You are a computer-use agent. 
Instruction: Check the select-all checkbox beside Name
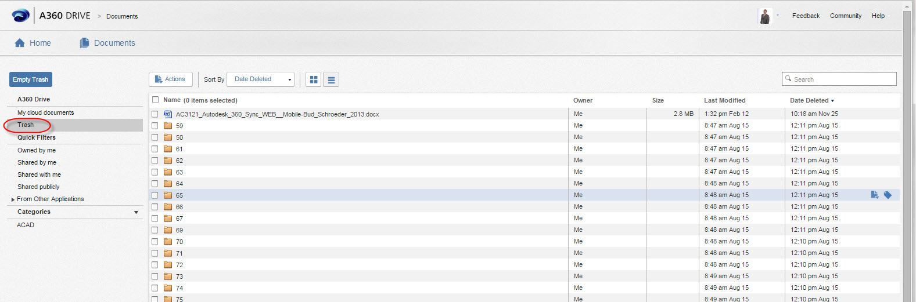pyautogui.click(x=155, y=100)
